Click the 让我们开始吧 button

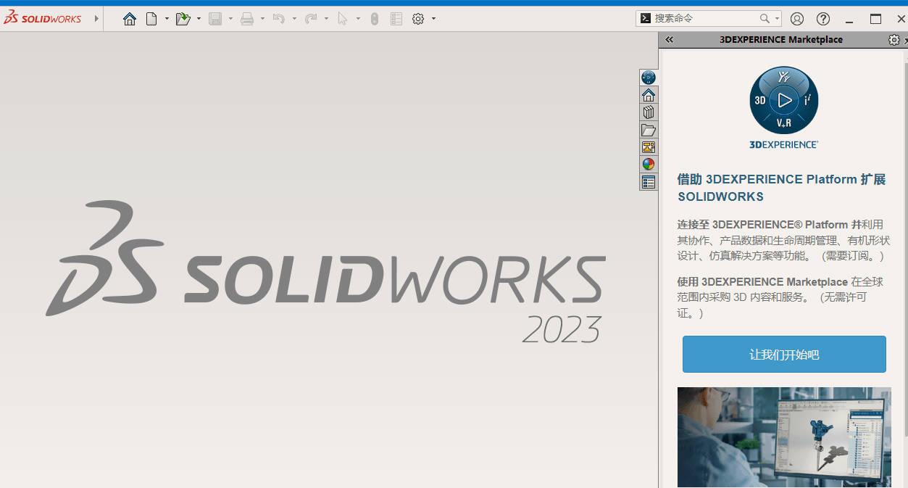pyautogui.click(x=783, y=354)
